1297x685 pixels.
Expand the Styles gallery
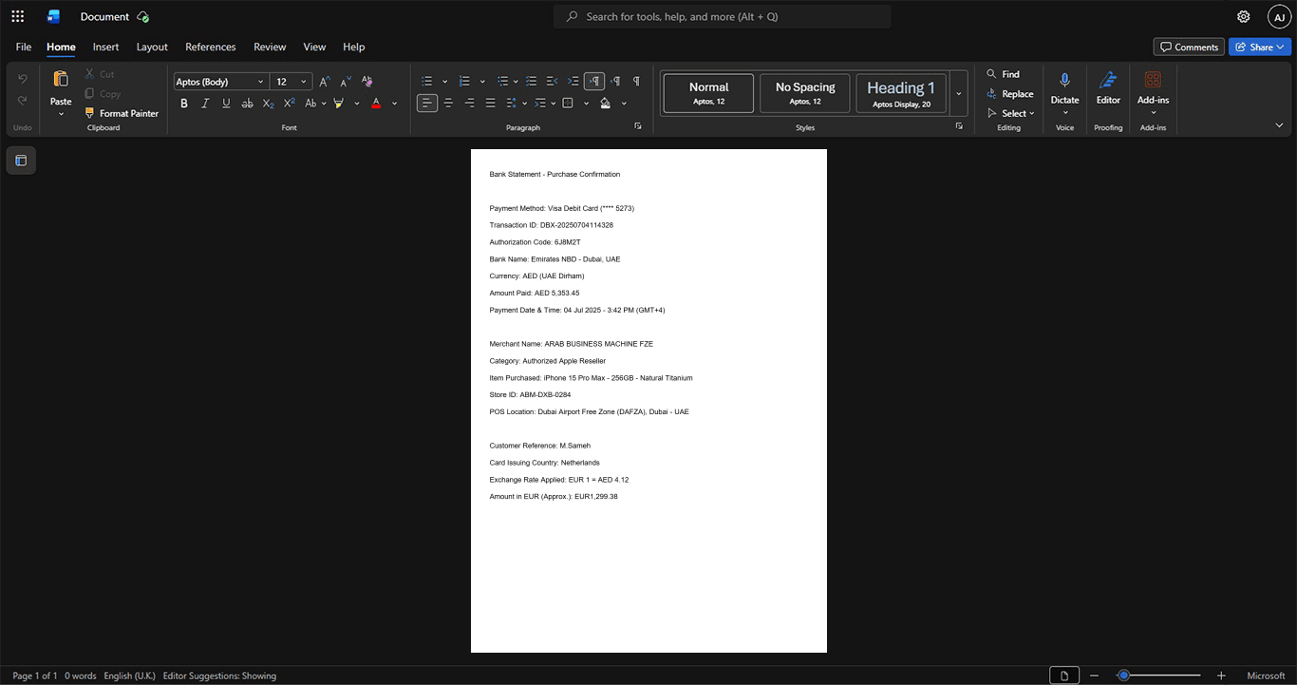[x=959, y=94]
